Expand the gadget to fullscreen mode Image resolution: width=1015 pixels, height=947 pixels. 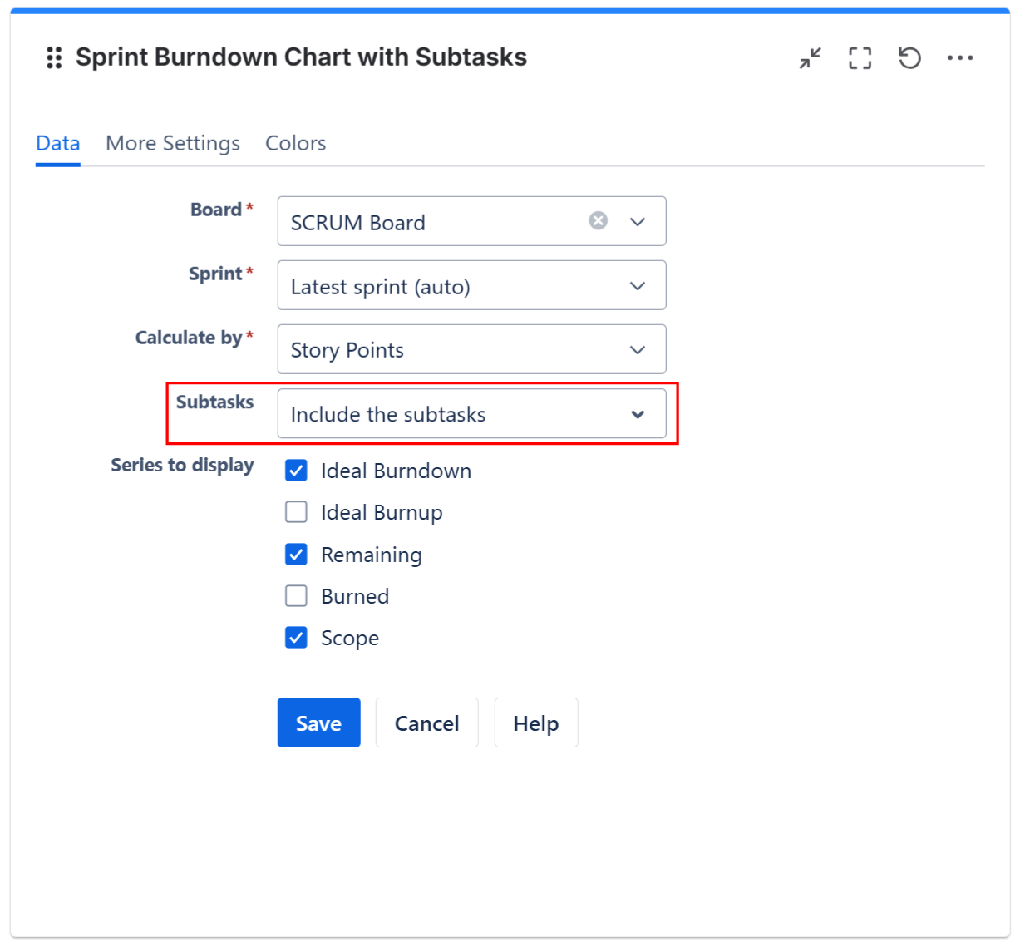[860, 57]
